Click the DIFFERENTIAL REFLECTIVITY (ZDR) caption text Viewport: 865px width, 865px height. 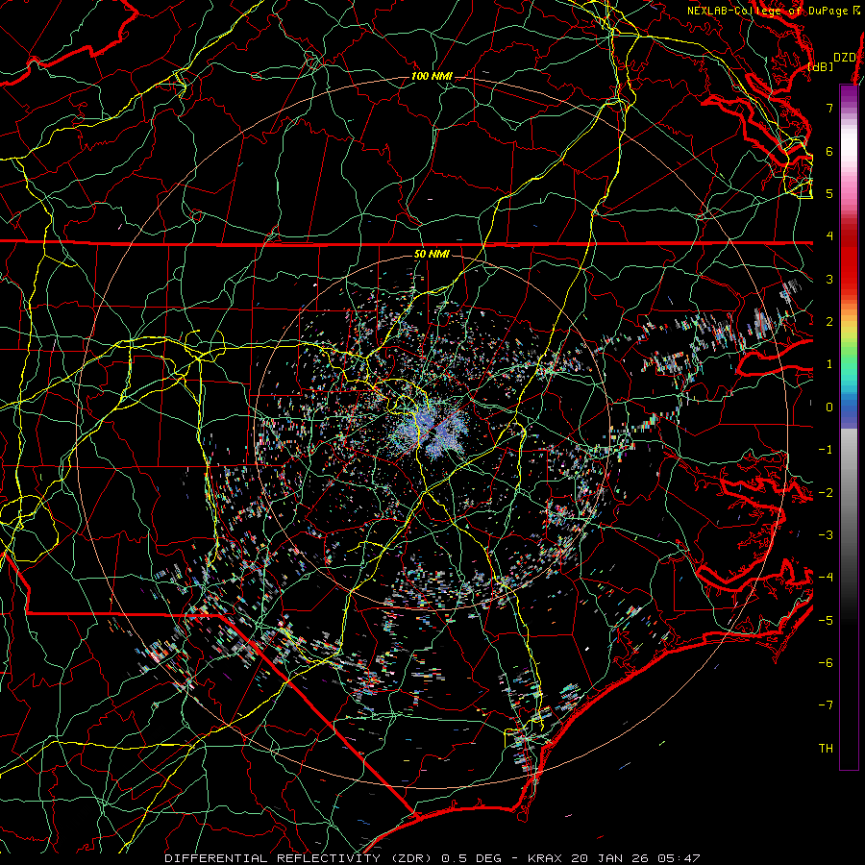click(x=300, y=858)
